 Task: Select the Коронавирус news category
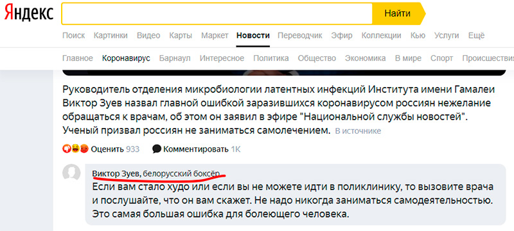coord(126,58)
